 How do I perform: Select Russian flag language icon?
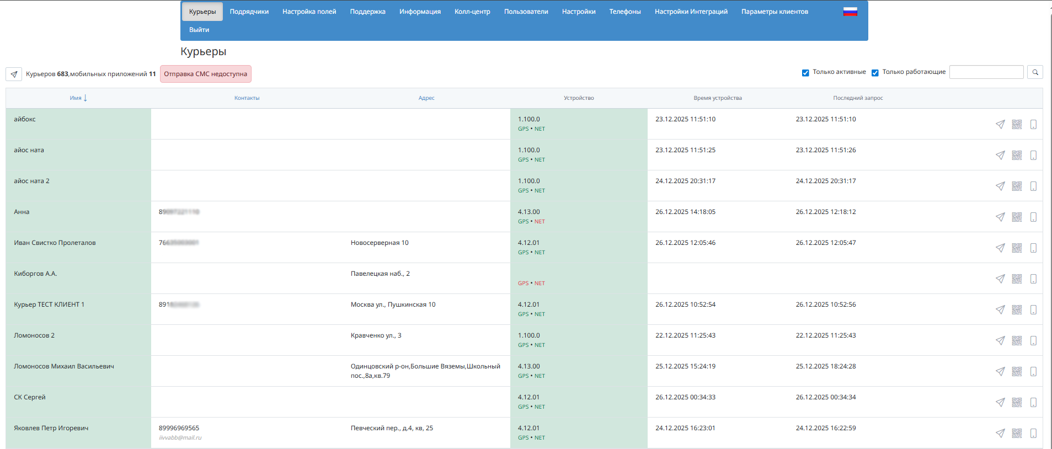(x=850, y=12)
